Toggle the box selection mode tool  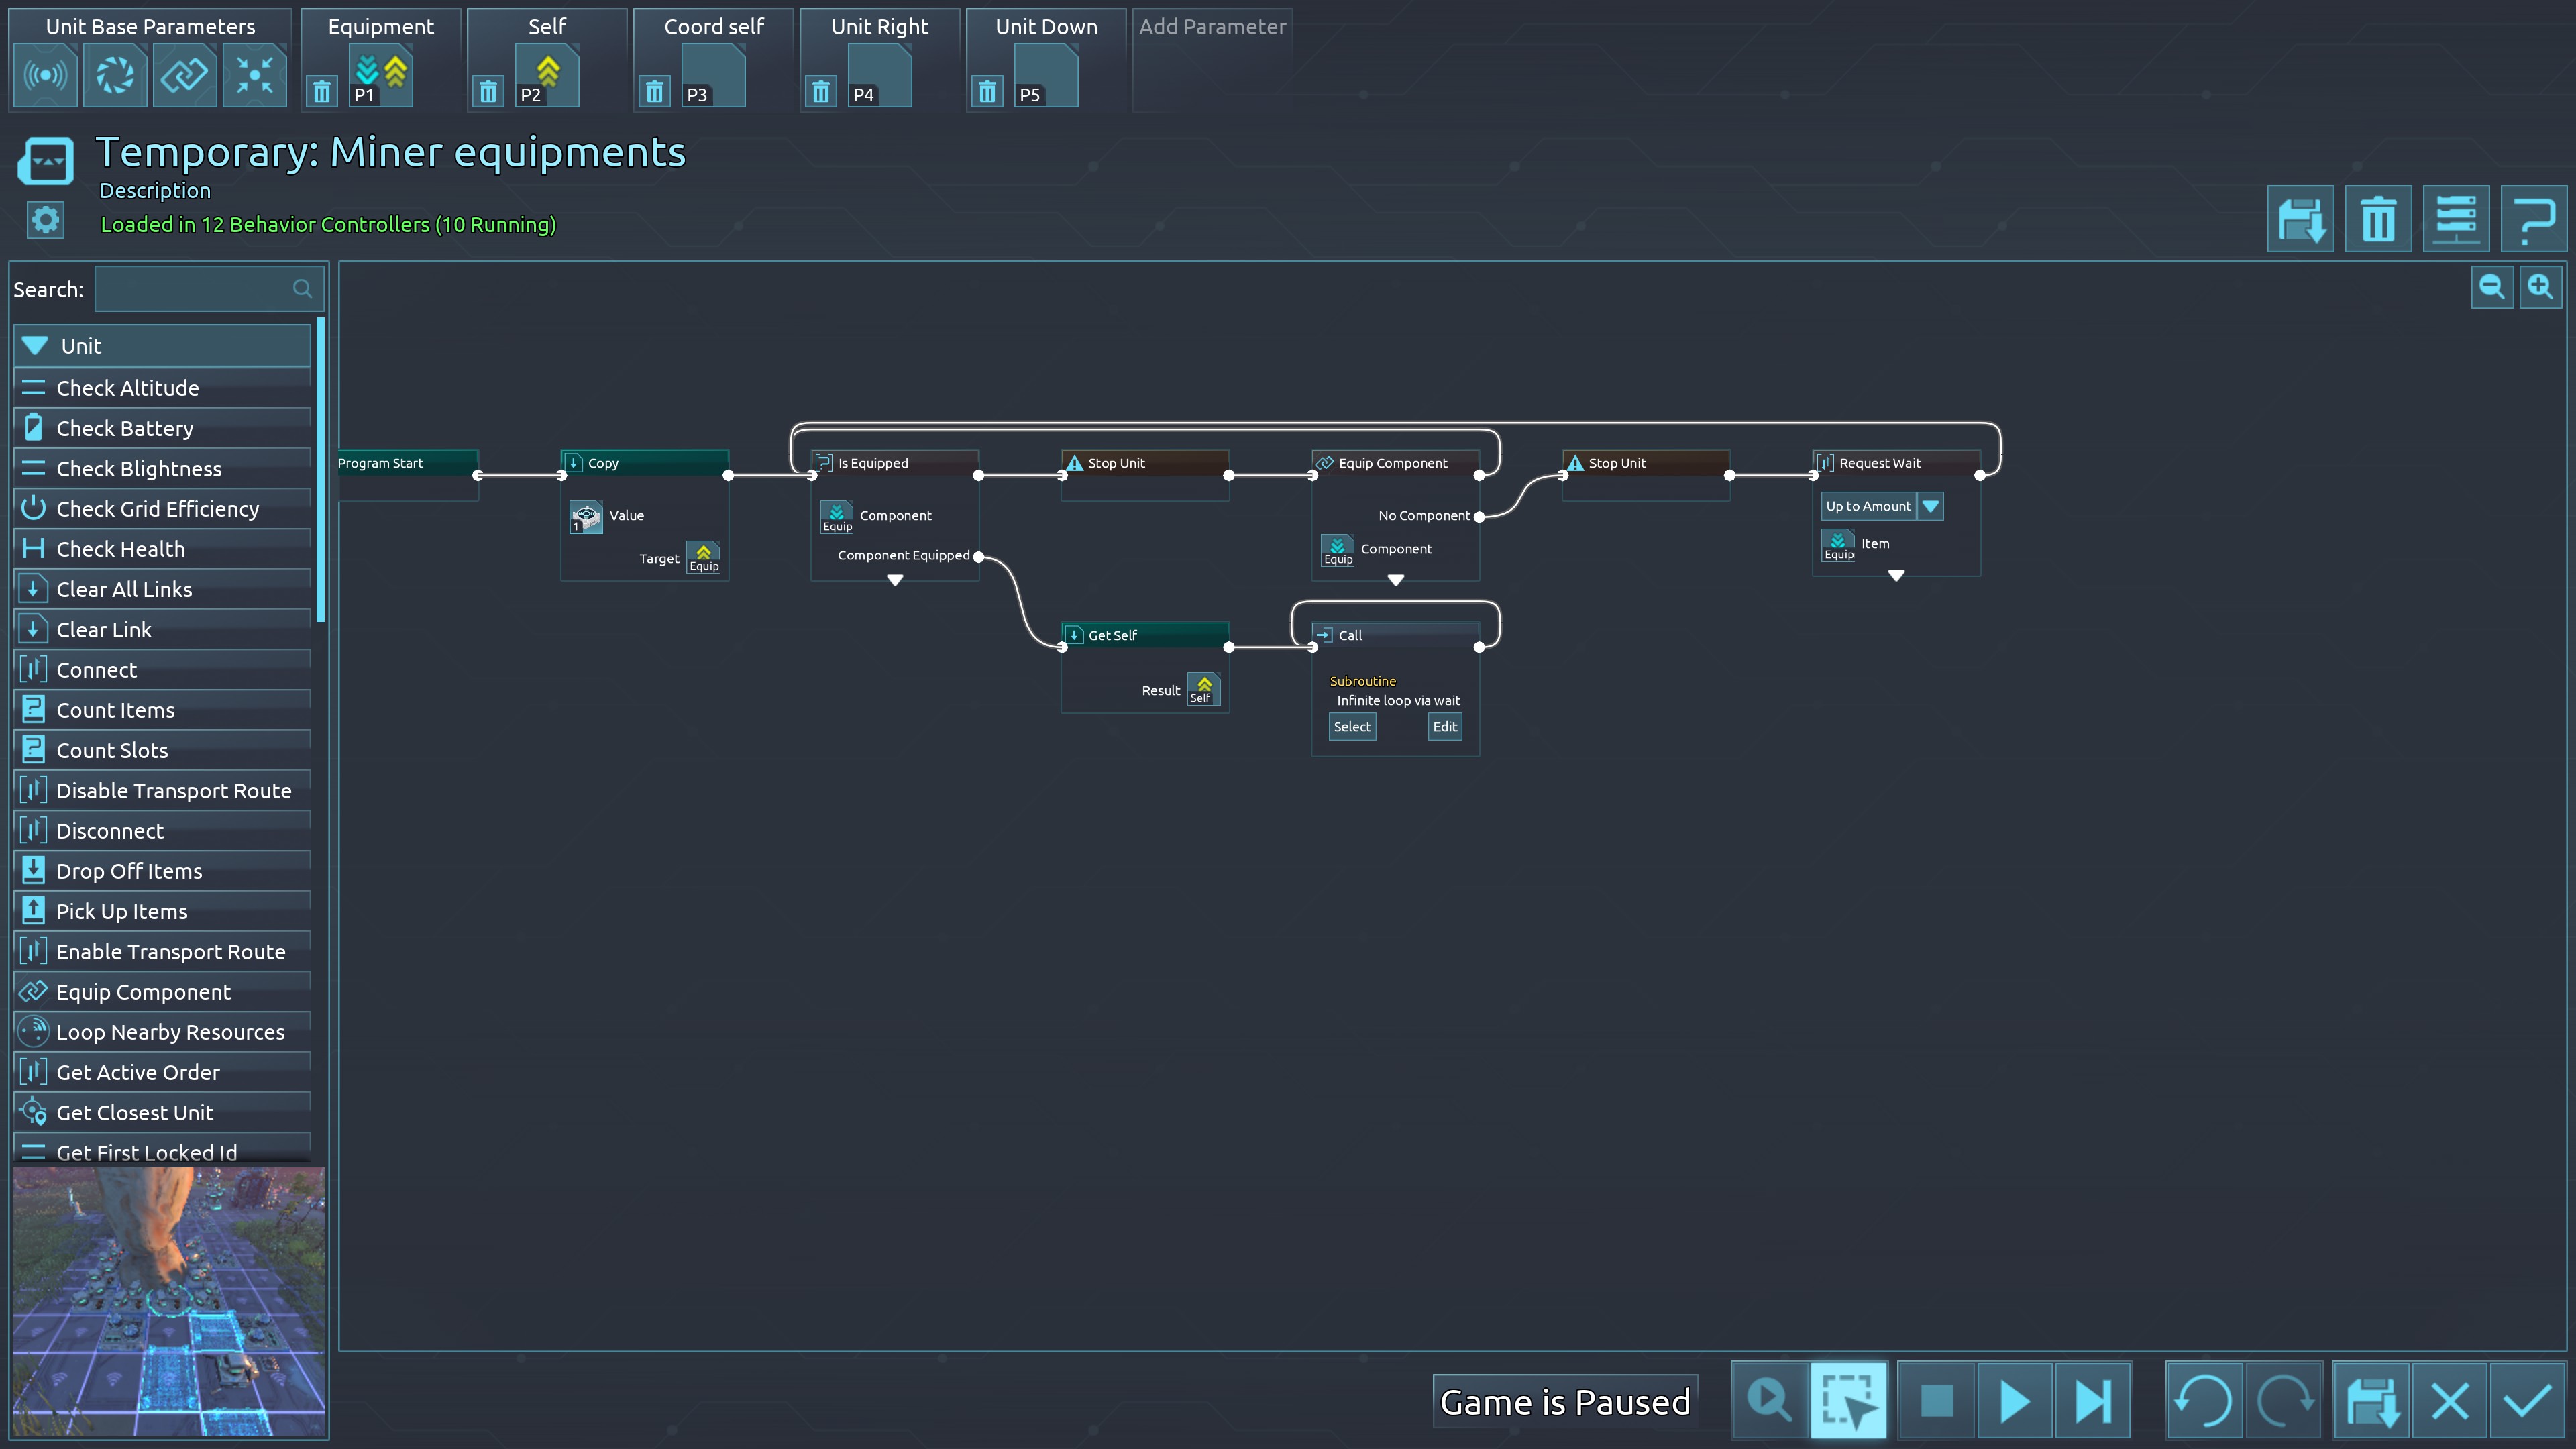(x=1848, y=1401)
